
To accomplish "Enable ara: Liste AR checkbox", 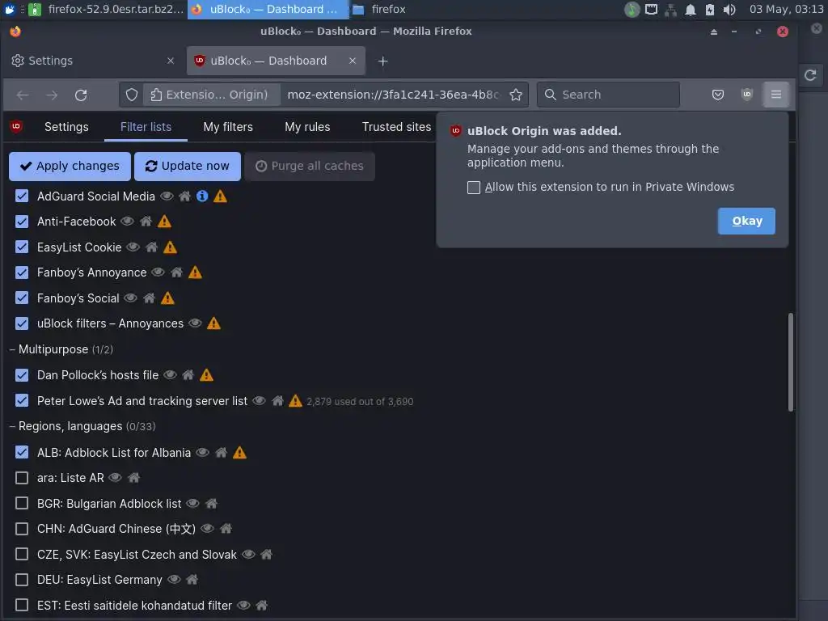I will 22,478.
